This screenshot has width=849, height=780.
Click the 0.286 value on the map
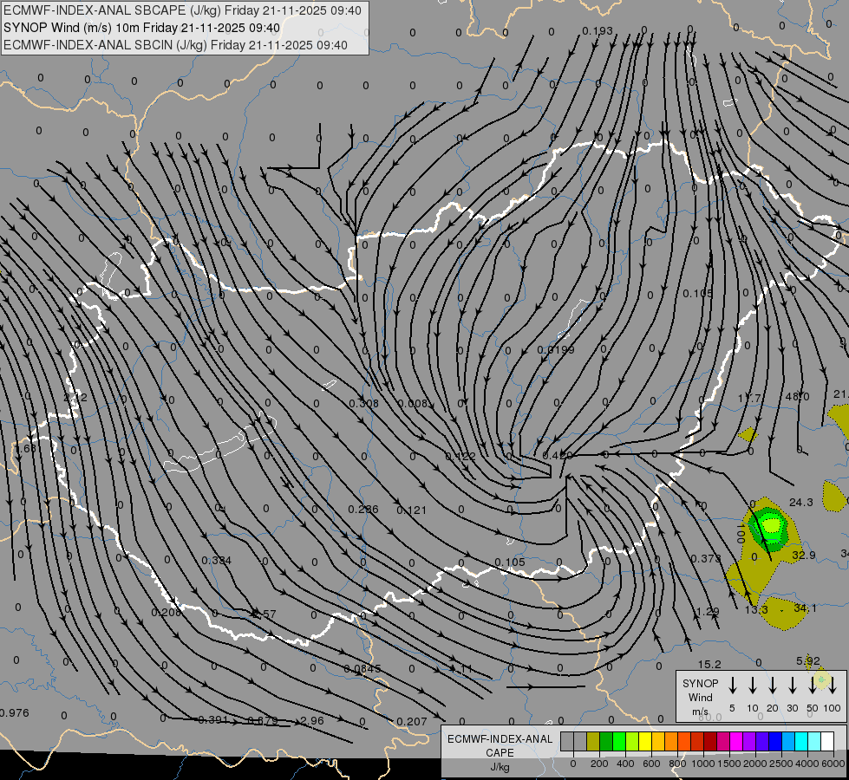(x=363, y=510)
